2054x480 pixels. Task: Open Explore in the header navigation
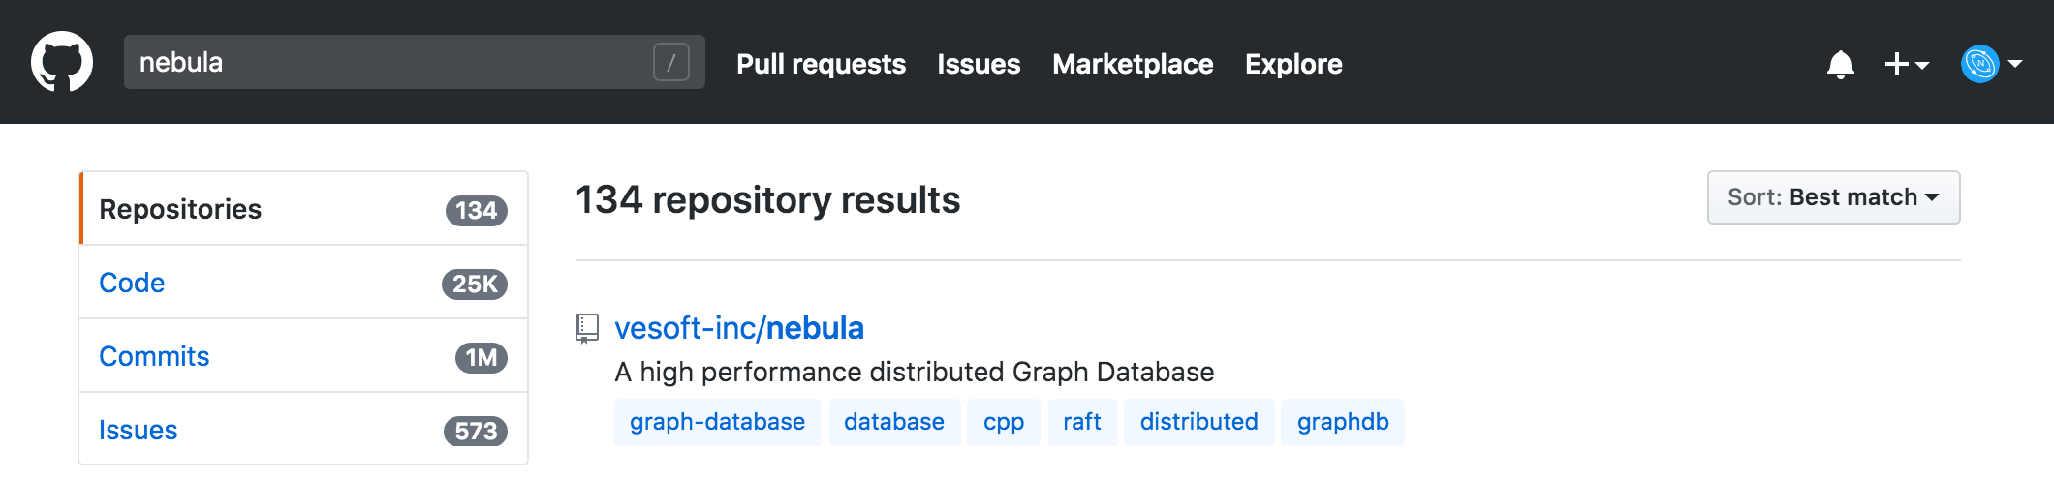[1293, 64]
